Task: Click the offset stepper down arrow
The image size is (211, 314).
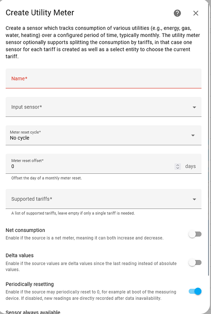Action: 178,168
